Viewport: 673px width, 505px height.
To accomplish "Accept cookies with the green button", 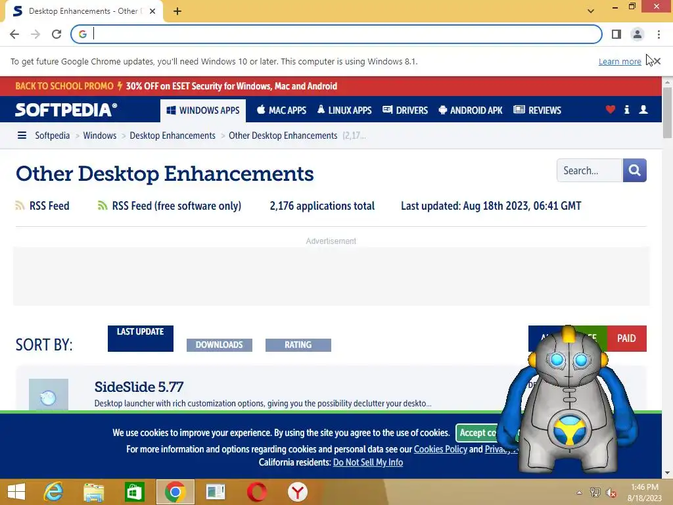I will [478, 433].
